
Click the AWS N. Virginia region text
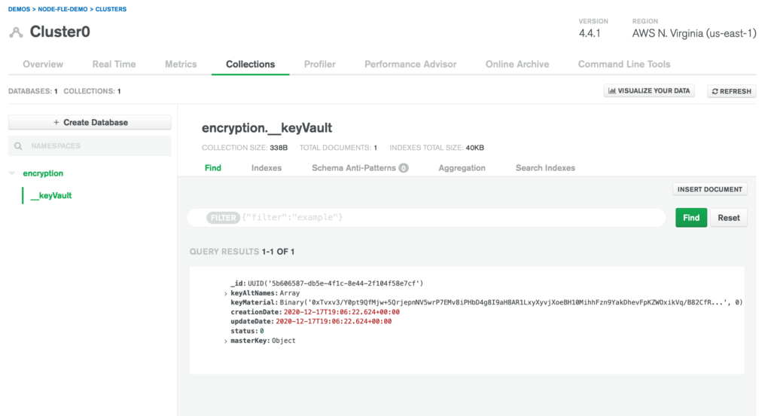pos(693,33)
